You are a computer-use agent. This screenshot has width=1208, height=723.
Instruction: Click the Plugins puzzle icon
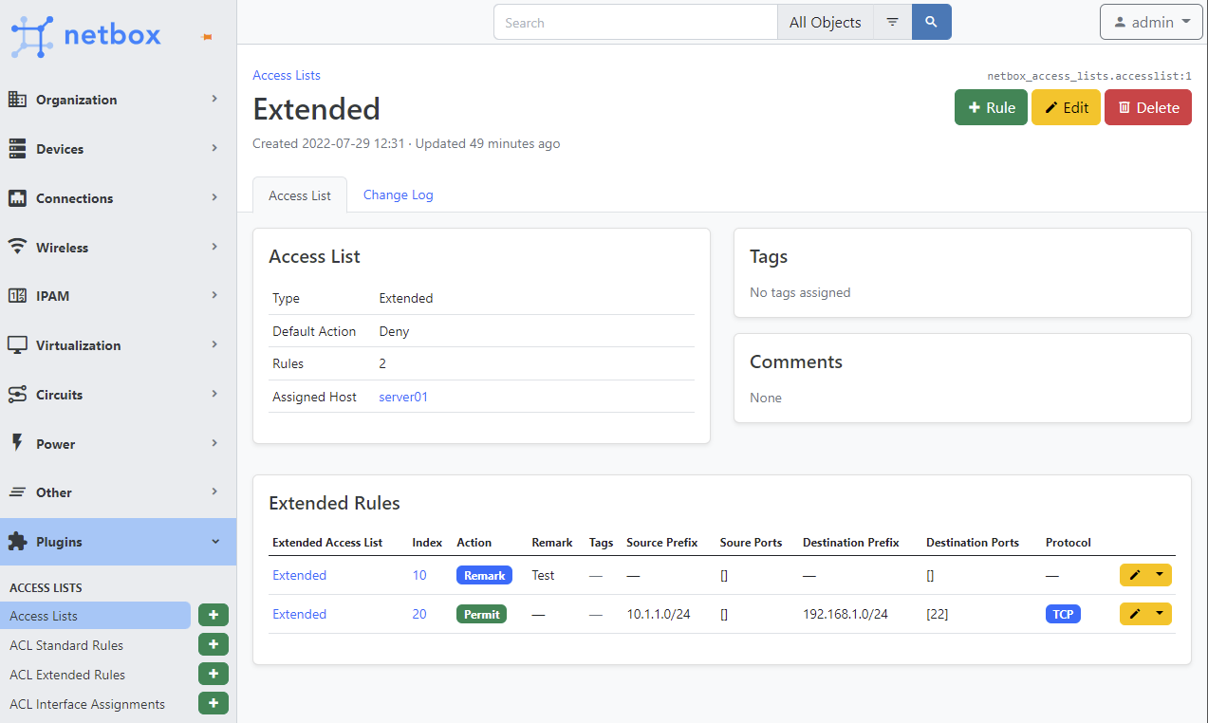[x=16, y=541]
